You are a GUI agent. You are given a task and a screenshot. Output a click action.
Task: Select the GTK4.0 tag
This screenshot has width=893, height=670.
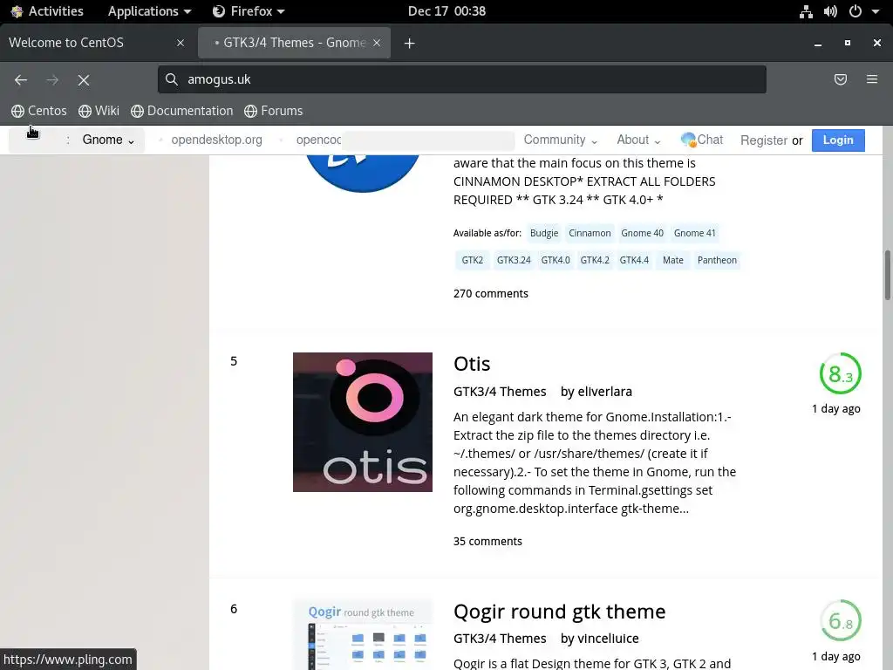click(x=556, y=260)
